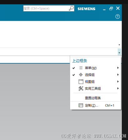
Task: Restore down the NX window
Action: click(x=111, y=8)
